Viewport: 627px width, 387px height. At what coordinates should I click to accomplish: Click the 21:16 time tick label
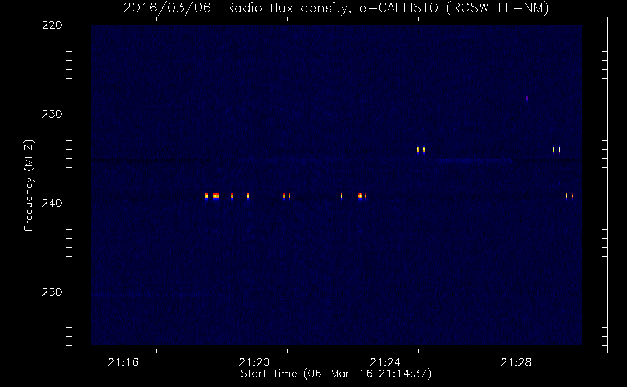(x=123, y=362)
